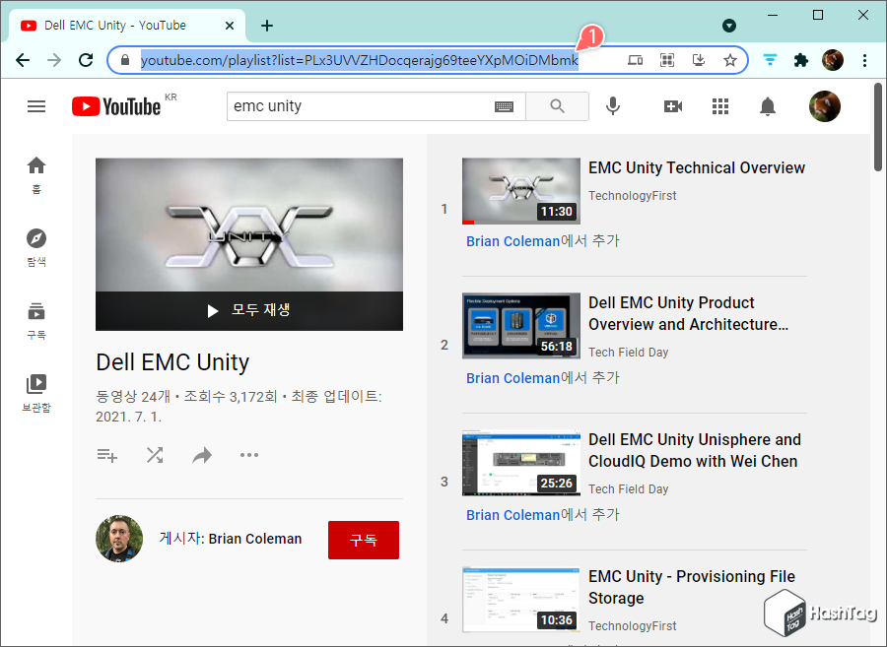
Task: Open the on-screen keyboard icon
Action: click(504, 106)
